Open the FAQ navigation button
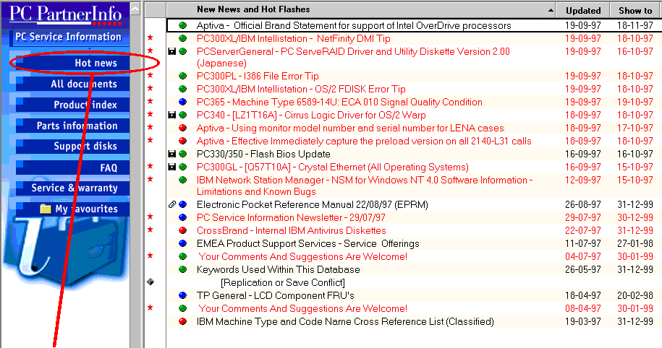This screenshot has width=662, height=348. 108,167
